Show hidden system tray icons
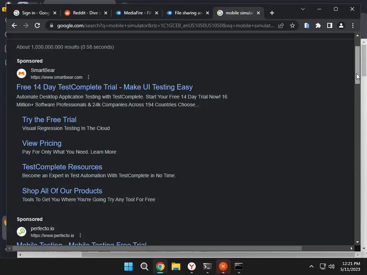This screenshot has height=275, width=367. [x=311, y=266]
